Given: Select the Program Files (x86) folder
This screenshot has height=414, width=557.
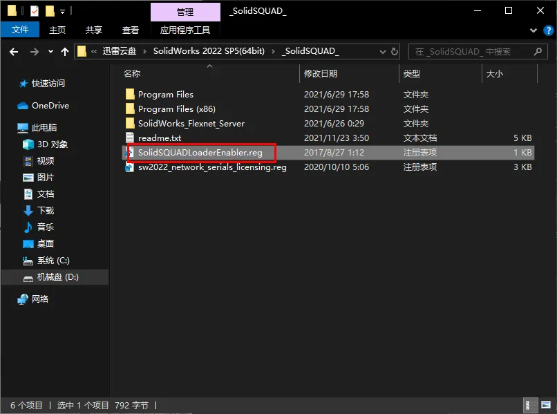Looking at the screenshot, I should [176, 109].
